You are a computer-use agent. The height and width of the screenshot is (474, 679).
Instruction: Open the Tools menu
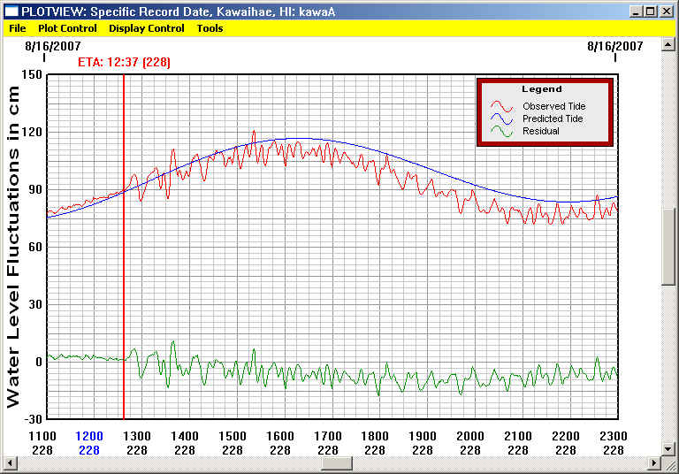210,28
